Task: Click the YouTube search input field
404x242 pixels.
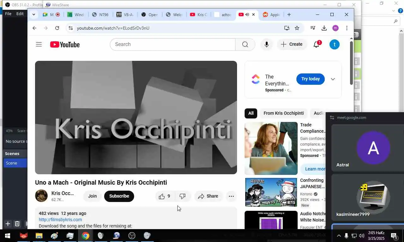Action: tap(173, 44)
